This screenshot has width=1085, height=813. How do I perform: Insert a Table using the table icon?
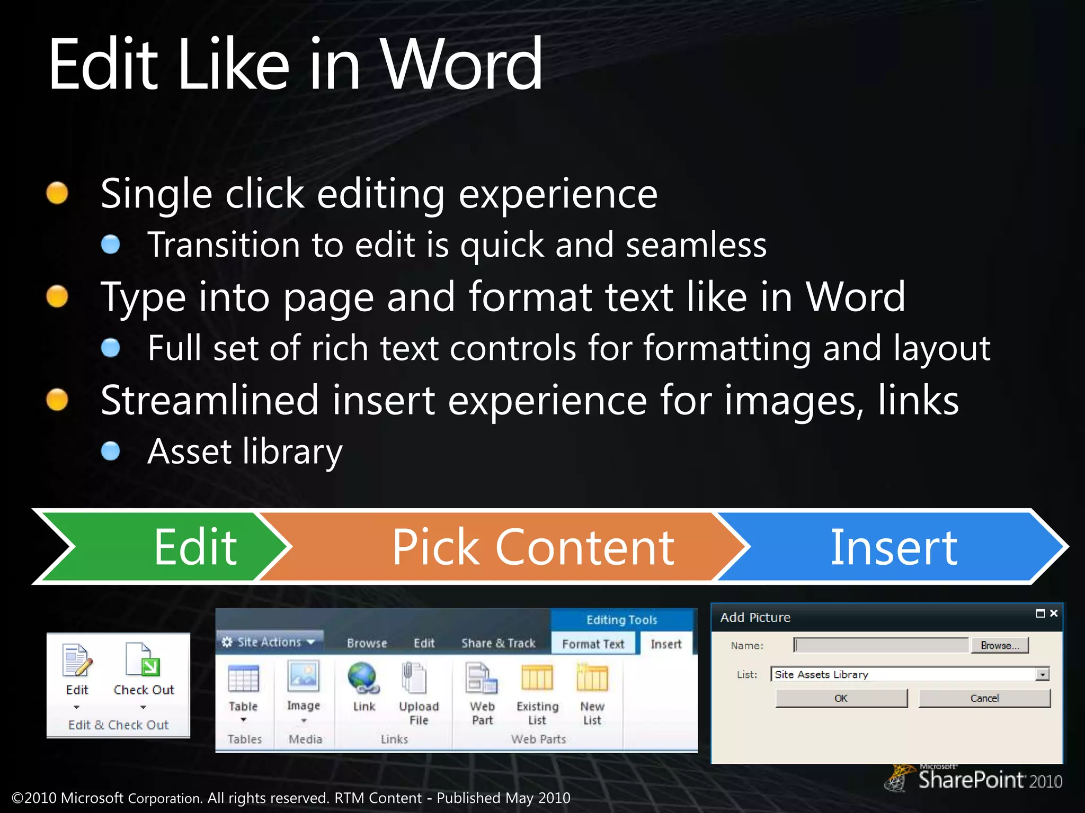point(243,679)
